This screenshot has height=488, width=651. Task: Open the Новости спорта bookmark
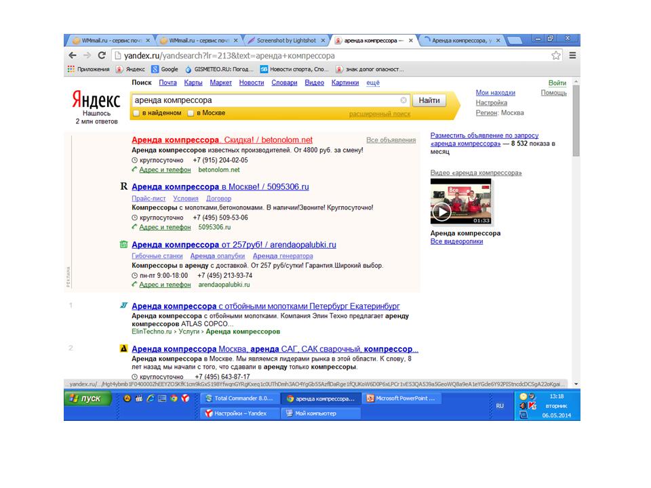click(294, 69)
